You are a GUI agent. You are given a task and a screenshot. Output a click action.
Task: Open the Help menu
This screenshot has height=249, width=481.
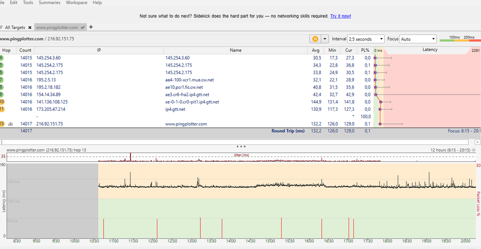coord(97,2)
